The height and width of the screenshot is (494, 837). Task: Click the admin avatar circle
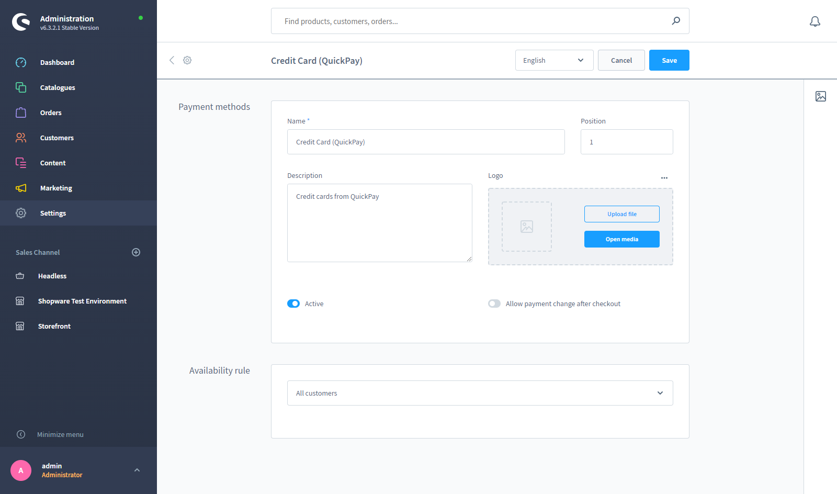point(21,470)
